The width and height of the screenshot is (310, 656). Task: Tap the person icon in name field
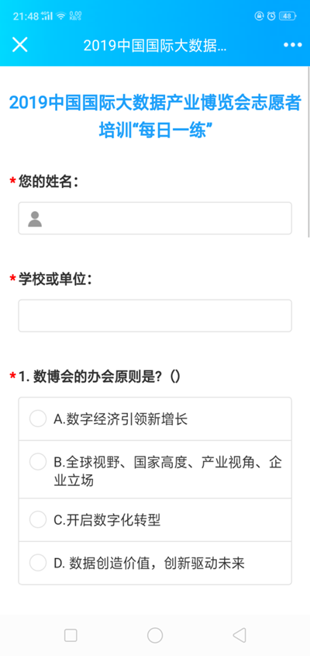pos(35,219)
